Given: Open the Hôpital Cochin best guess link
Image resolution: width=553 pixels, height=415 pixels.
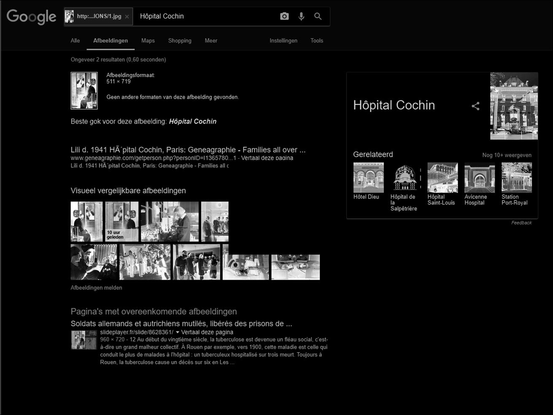Looking at the screenshot, I should (x=193, y=121).
